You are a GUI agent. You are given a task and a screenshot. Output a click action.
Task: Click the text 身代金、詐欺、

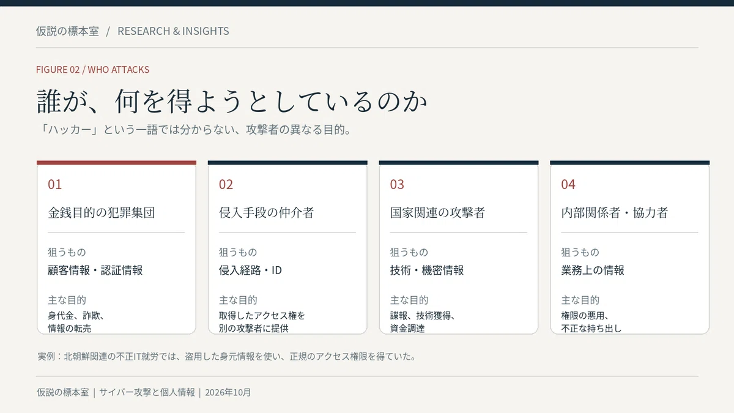(x=76, y=316)
